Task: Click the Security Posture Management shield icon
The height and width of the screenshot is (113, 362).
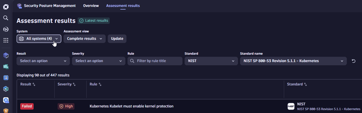Action: 19,6
